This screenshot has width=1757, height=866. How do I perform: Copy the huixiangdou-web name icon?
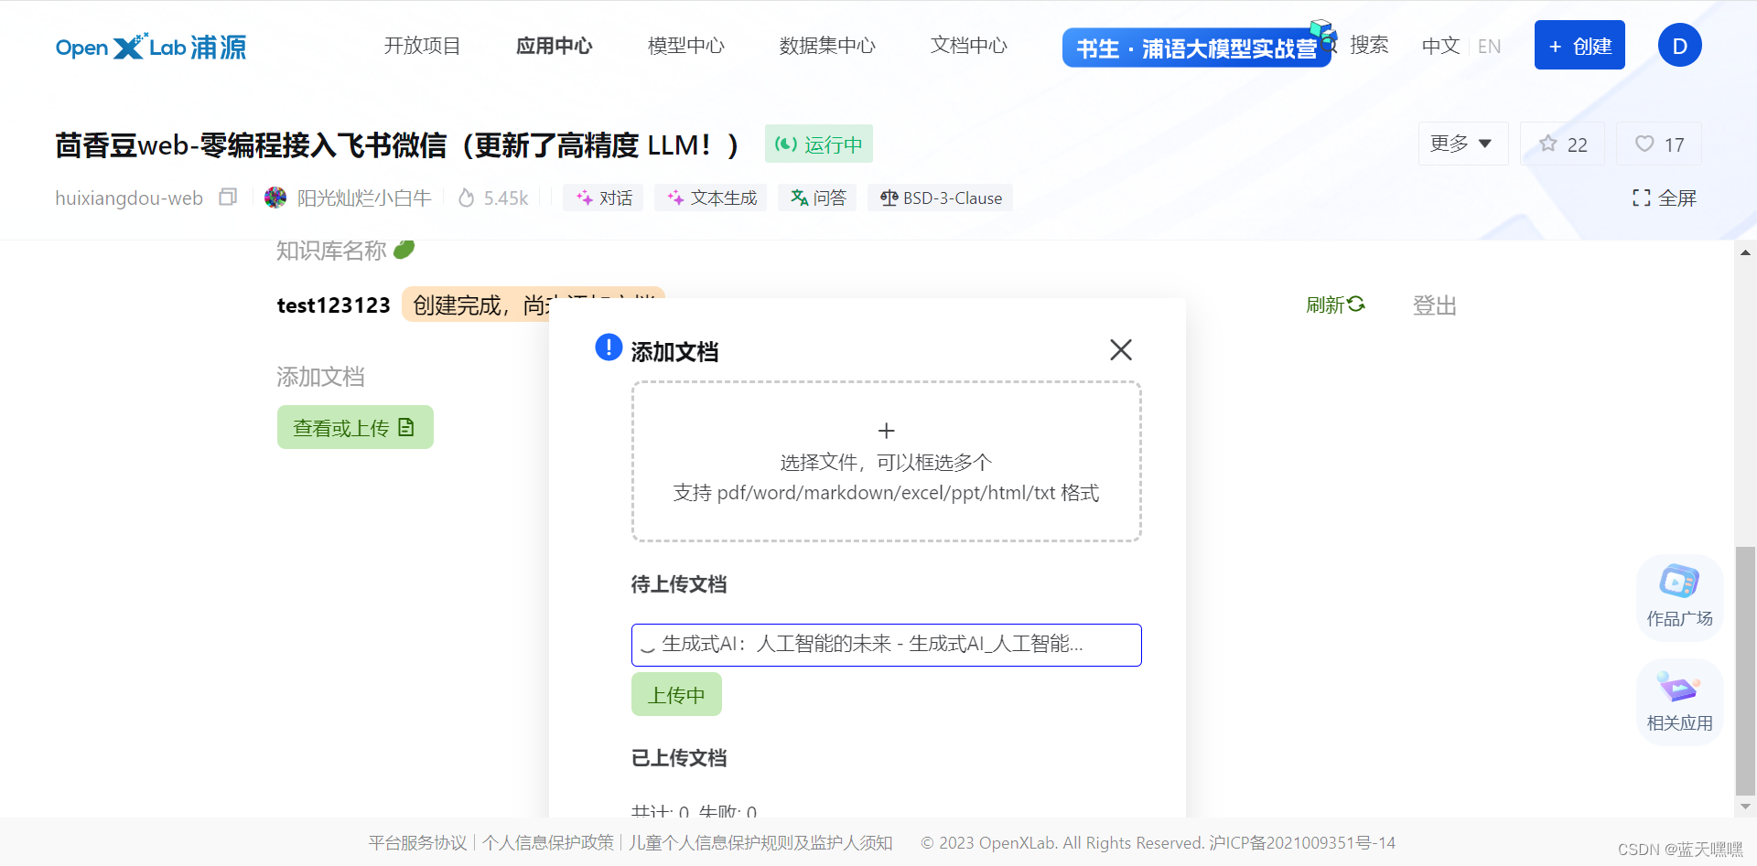tap(228, 198)
